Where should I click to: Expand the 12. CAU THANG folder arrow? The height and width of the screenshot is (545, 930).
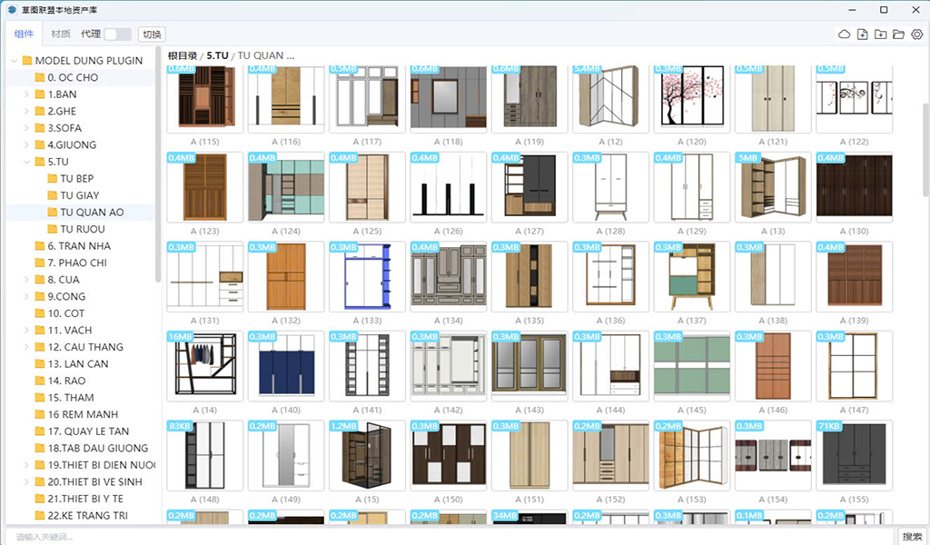tap(27, 347)
